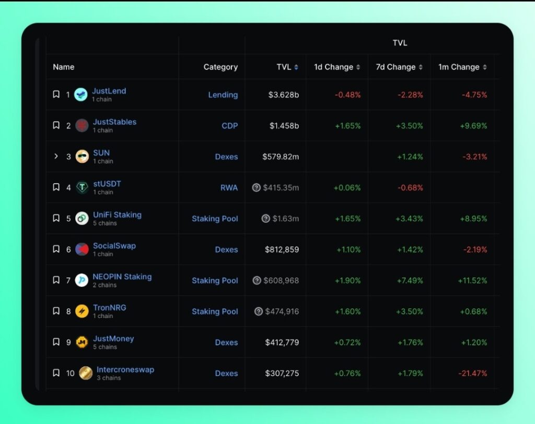Open Dexes category in SUN row
Screen dimensions: 535x424
(x=226, y=157)
